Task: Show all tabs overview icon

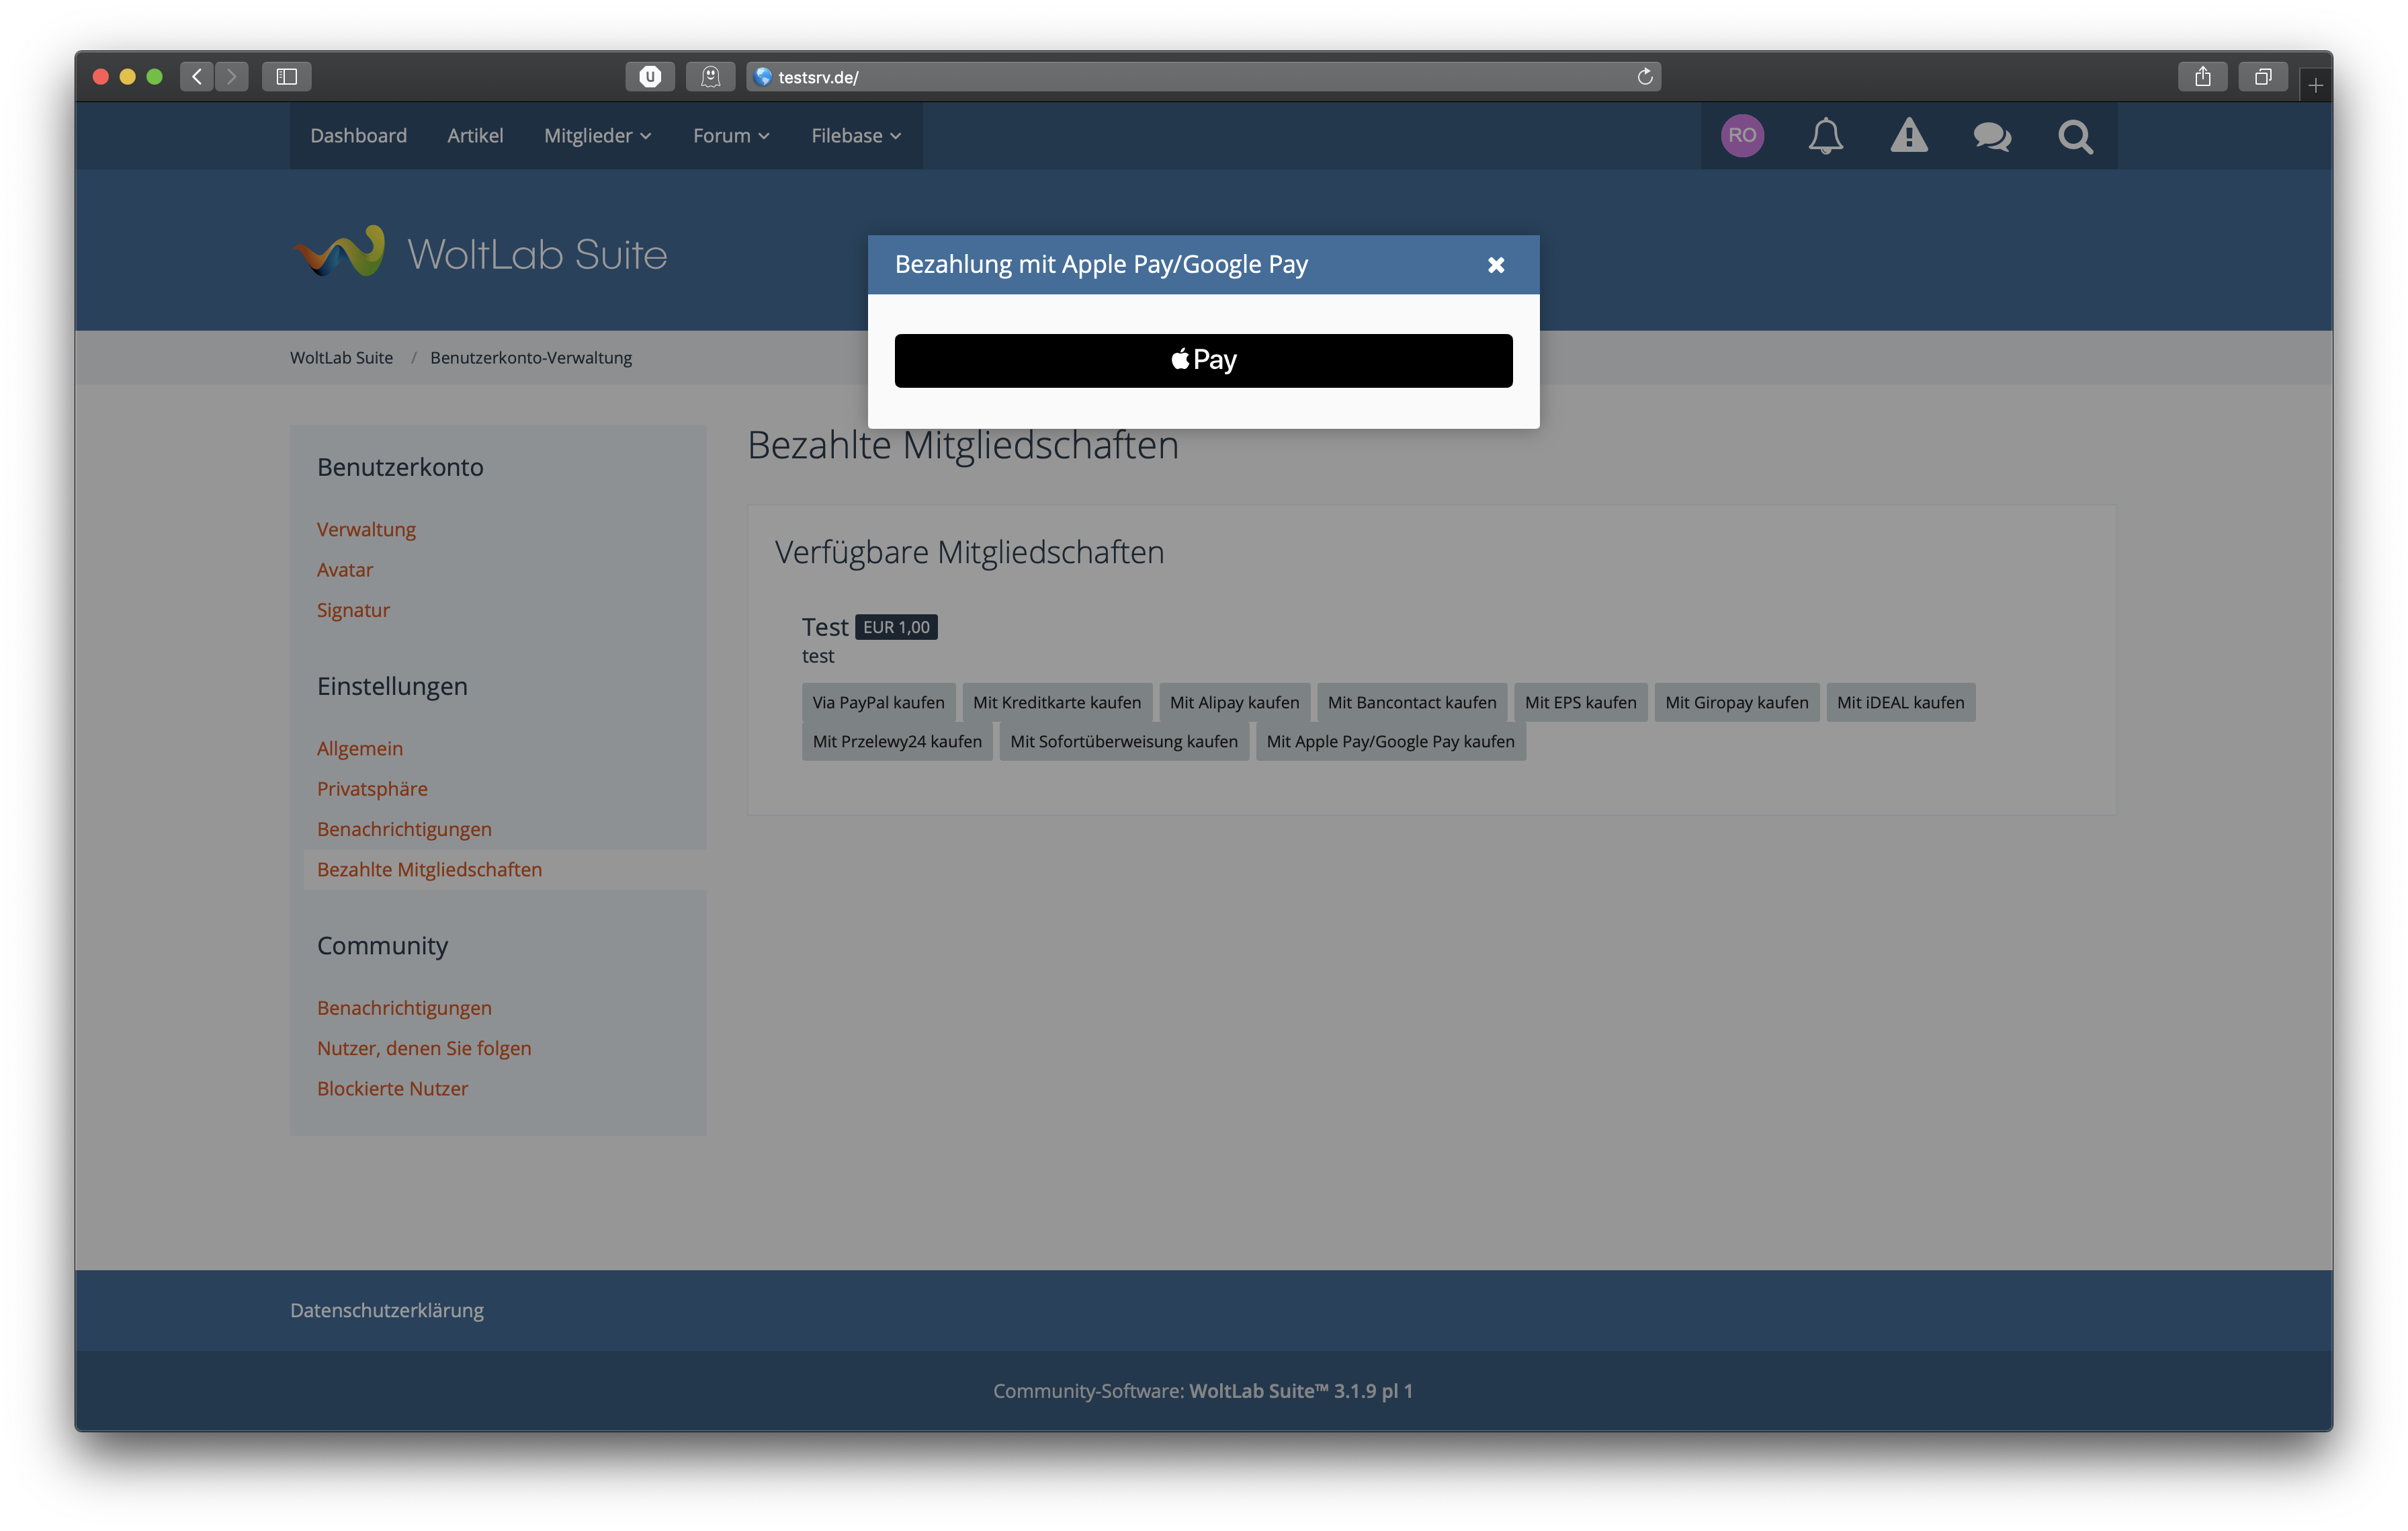Action: 2263,77
